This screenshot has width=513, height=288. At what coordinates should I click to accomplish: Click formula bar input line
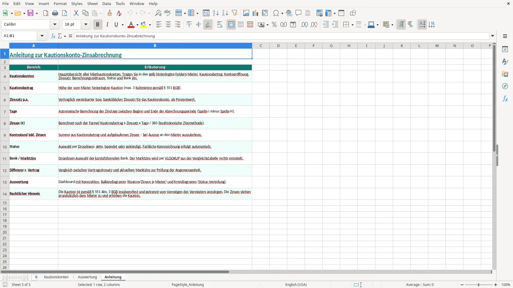point(281,36)
